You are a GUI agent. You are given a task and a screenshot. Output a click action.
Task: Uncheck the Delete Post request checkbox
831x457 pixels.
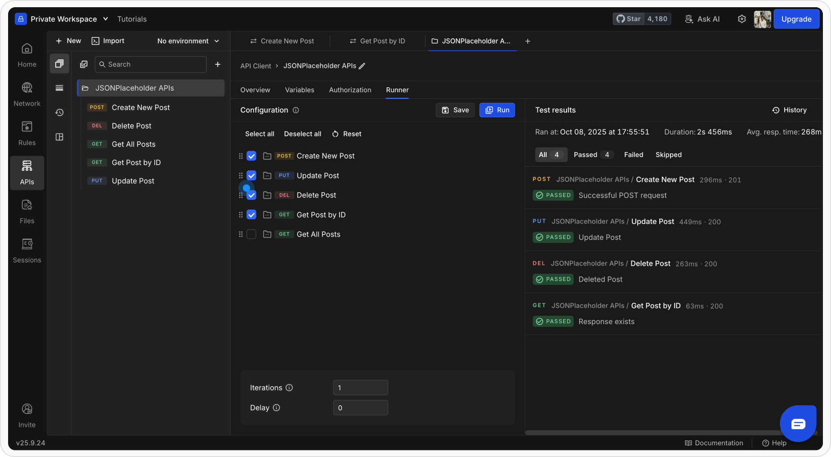click(x=251, y=195)
